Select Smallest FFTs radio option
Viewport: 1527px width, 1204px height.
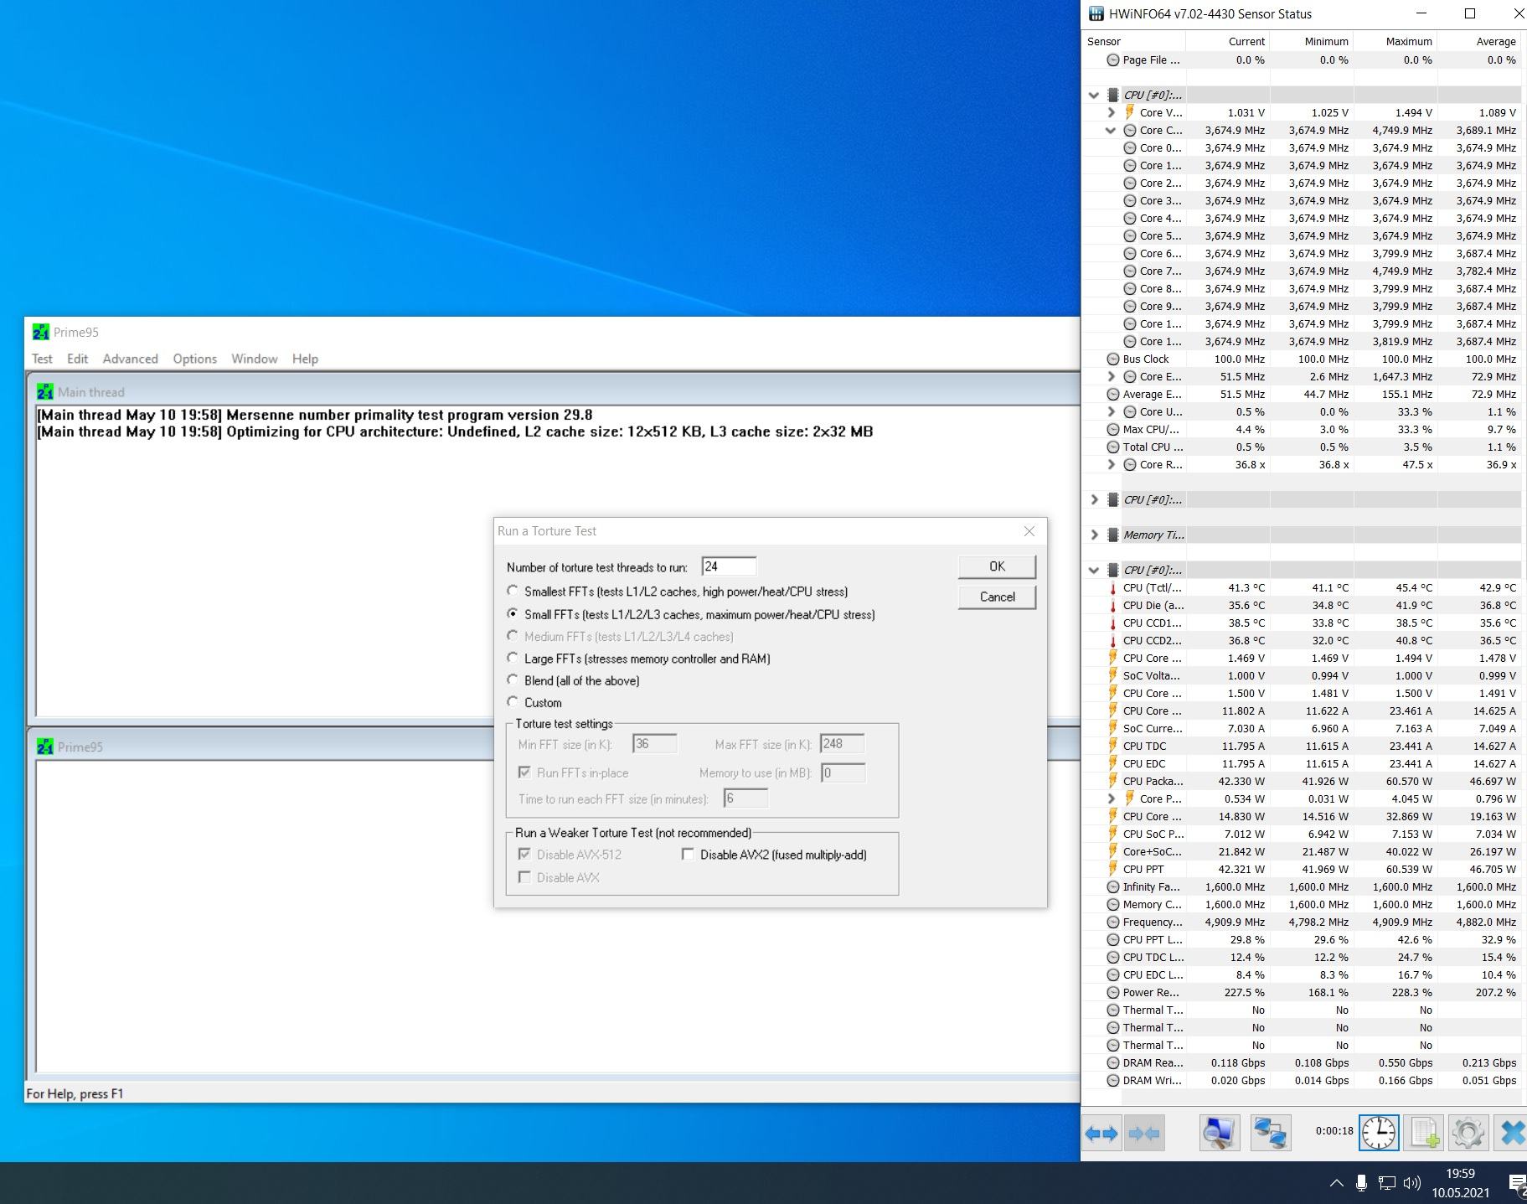513,591
